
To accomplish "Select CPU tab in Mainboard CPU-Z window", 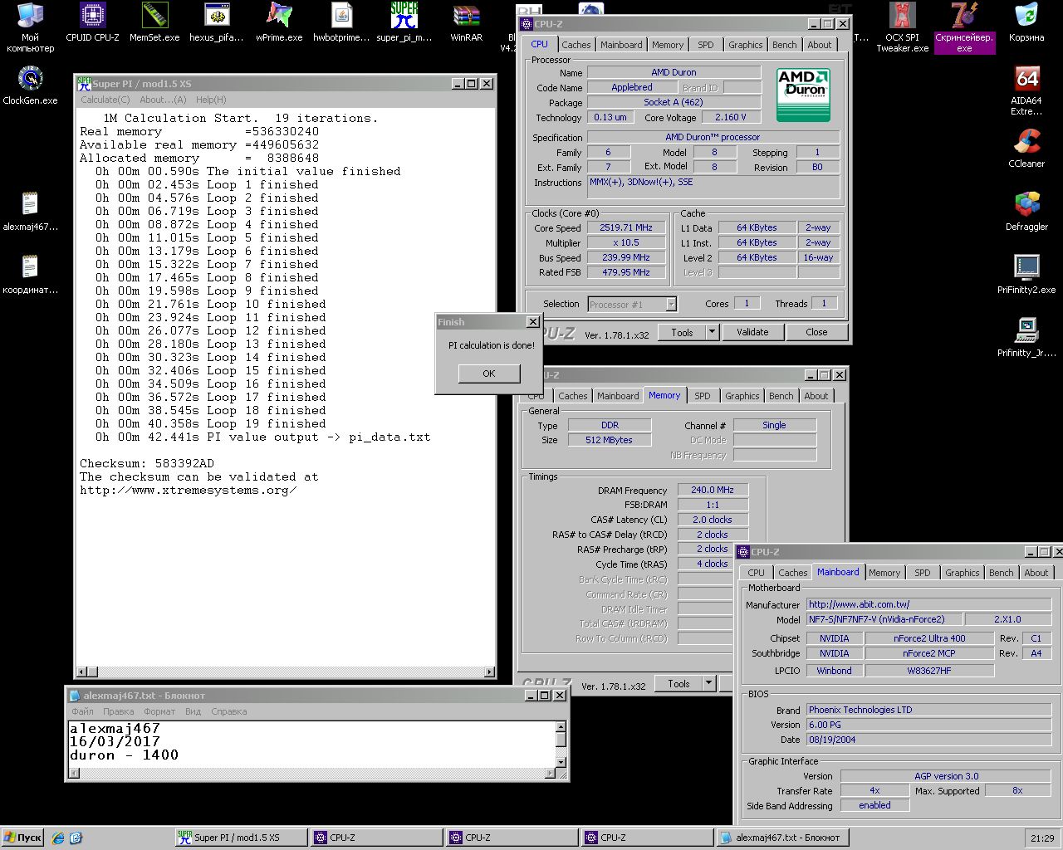I will click(756, 573).
